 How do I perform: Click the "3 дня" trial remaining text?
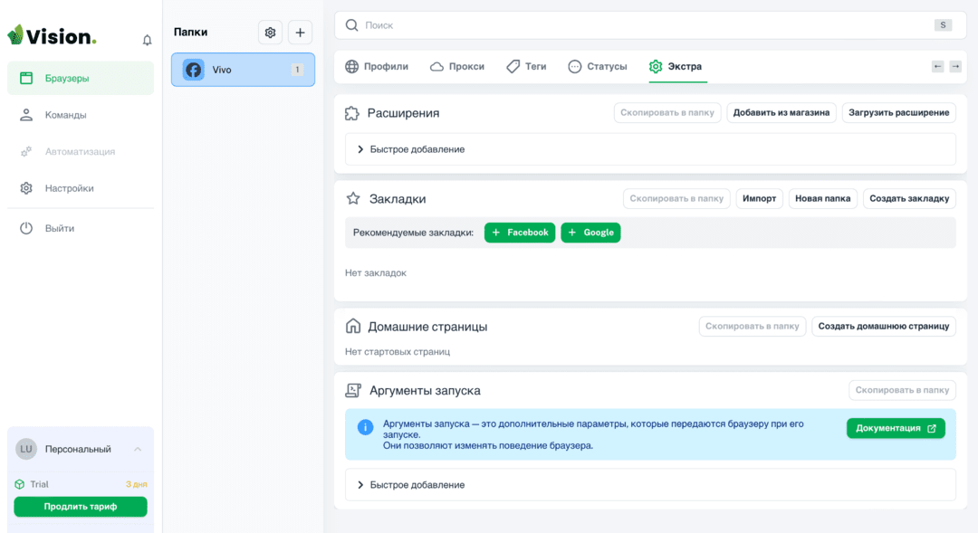[x=137, y=484]
